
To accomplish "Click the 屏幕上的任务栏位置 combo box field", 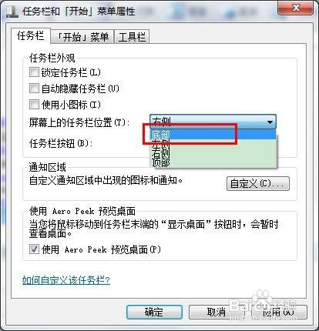I will [x=213, y=122].
